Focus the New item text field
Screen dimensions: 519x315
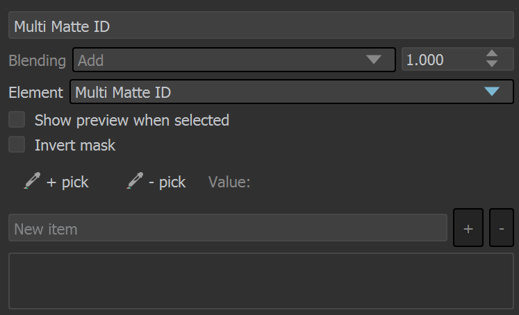click(228, 228)
